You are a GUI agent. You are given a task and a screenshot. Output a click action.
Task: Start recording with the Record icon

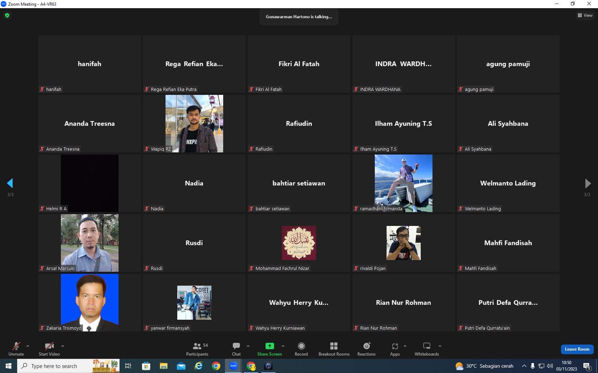(x=301, y=346)
